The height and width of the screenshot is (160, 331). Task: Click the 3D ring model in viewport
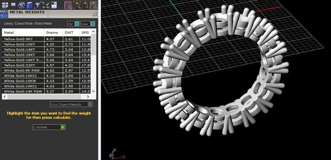[221, 71]
